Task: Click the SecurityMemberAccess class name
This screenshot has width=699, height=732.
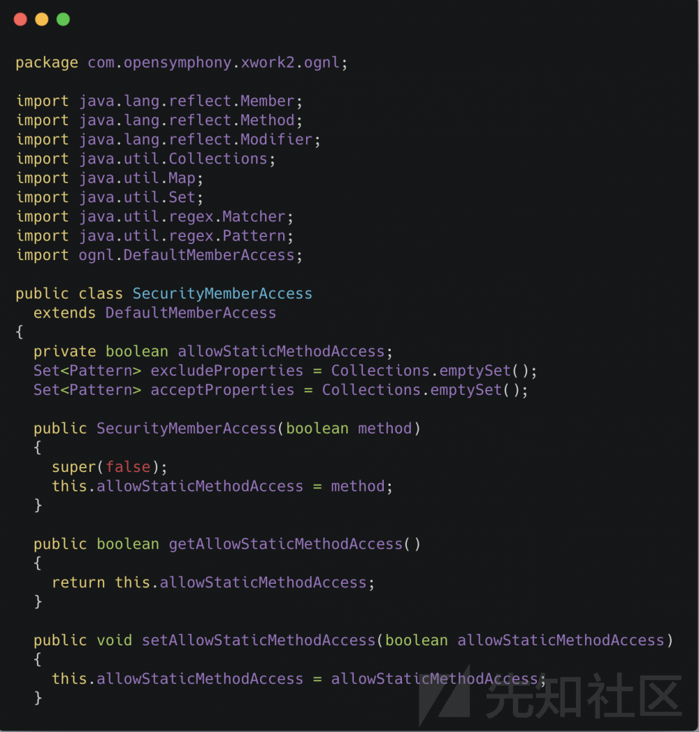Action: click(222, 293)
